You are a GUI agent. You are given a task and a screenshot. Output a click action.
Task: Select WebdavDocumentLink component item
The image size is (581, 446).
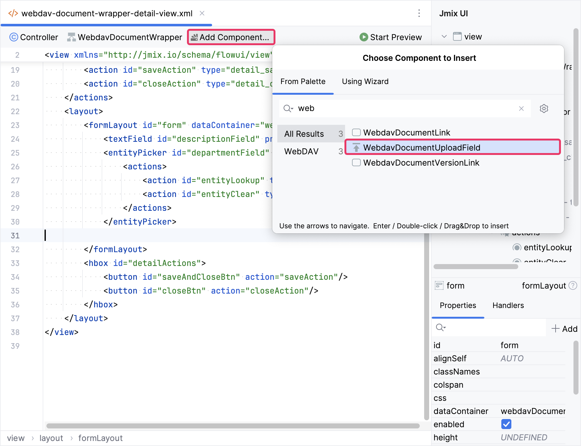coord(406,133)
